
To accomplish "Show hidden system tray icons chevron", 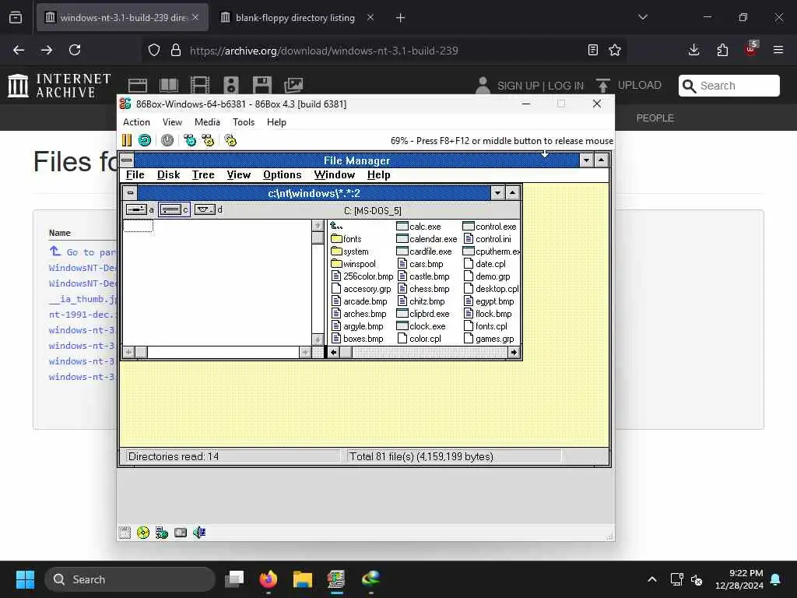I will pyautogui.click(x=652, y=579).
